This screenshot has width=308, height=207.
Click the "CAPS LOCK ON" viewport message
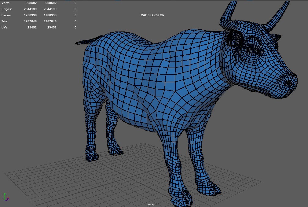pos(152,15)
